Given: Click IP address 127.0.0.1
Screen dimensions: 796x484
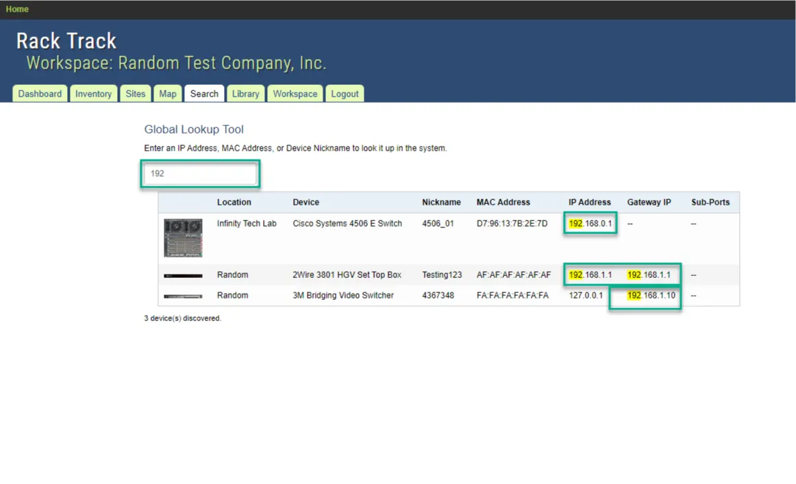Looking at the screenshot, I should tap(586, 295).
